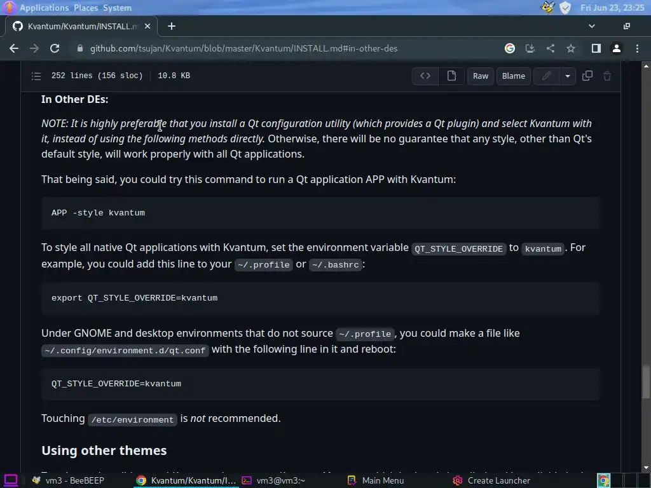The height and width of the screenshot is (488, 651).
Task: Open the tab search chevron dropdown
Action: point(592,26)
